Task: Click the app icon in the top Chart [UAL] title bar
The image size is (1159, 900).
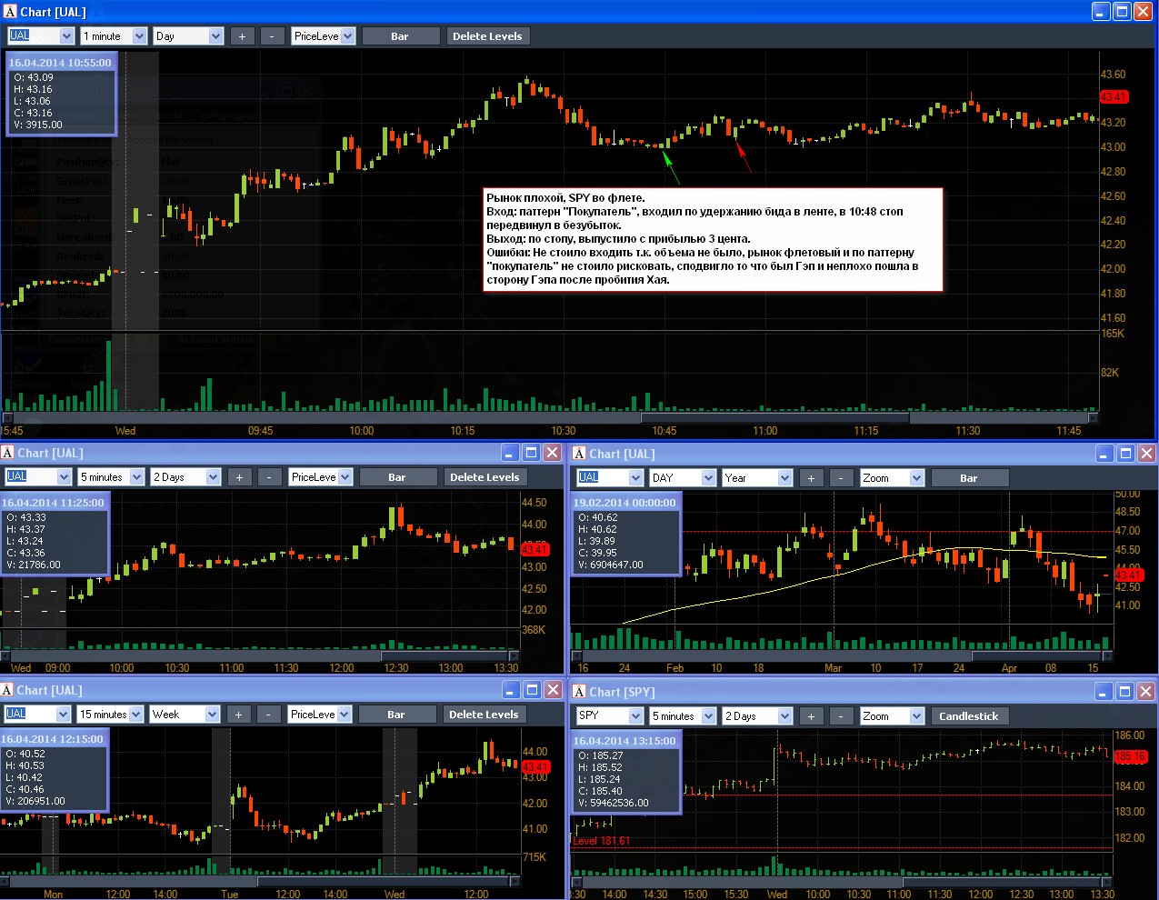Action: pos(10,12)
